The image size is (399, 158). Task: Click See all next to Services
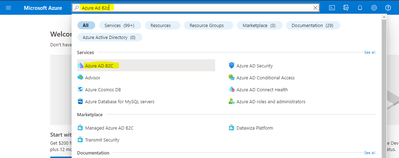370,52
